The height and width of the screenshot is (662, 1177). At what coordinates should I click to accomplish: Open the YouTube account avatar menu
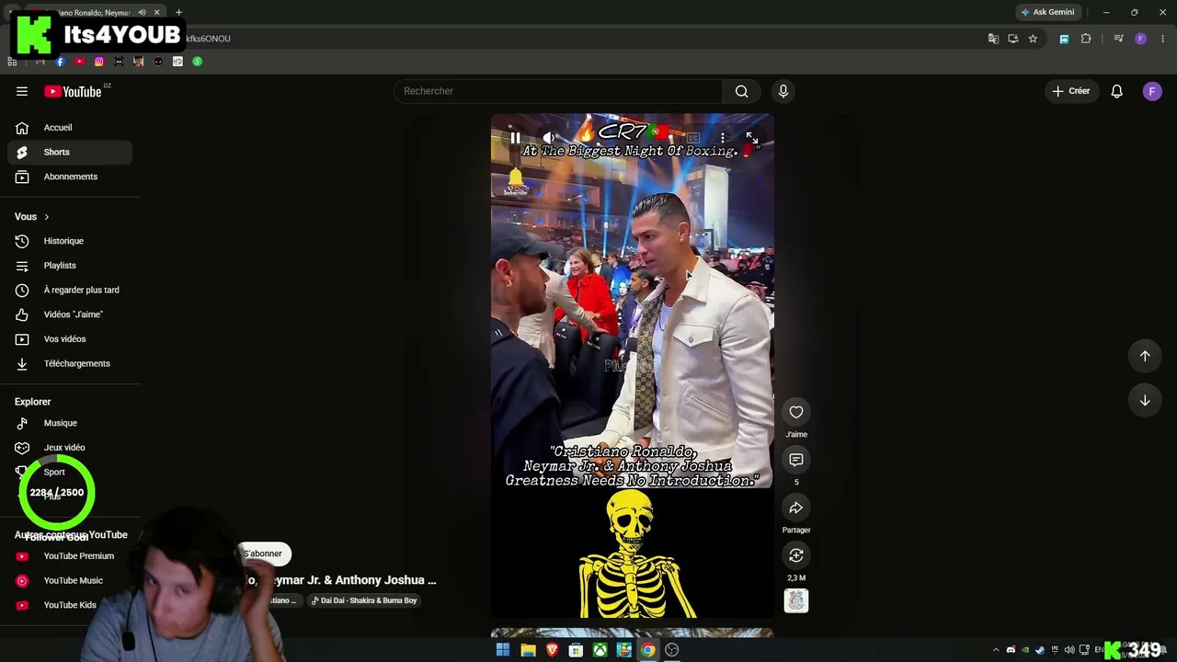(1152, 91)
